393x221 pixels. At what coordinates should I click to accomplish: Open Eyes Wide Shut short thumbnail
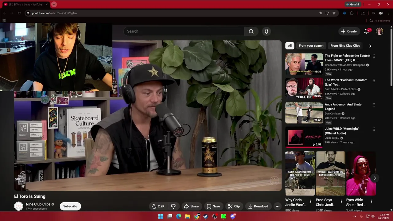tap(361, 173)
